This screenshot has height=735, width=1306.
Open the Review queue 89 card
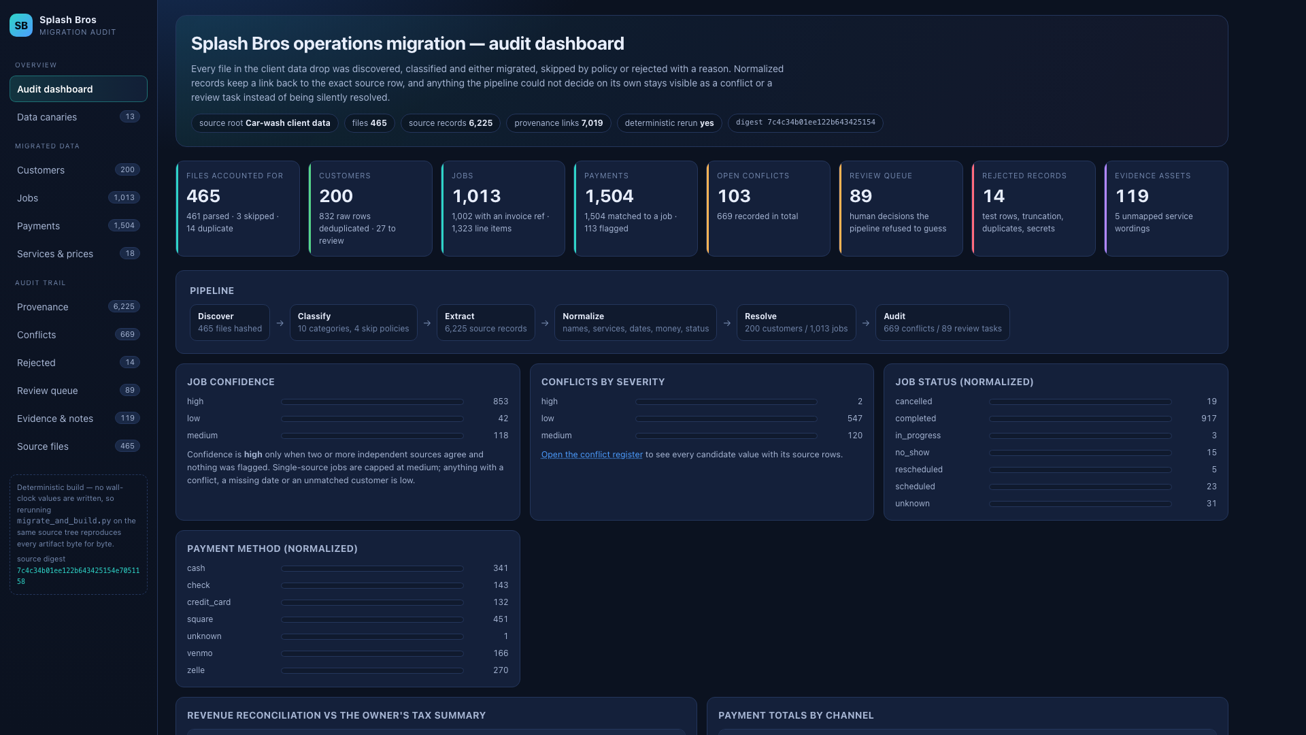[901, 208]
